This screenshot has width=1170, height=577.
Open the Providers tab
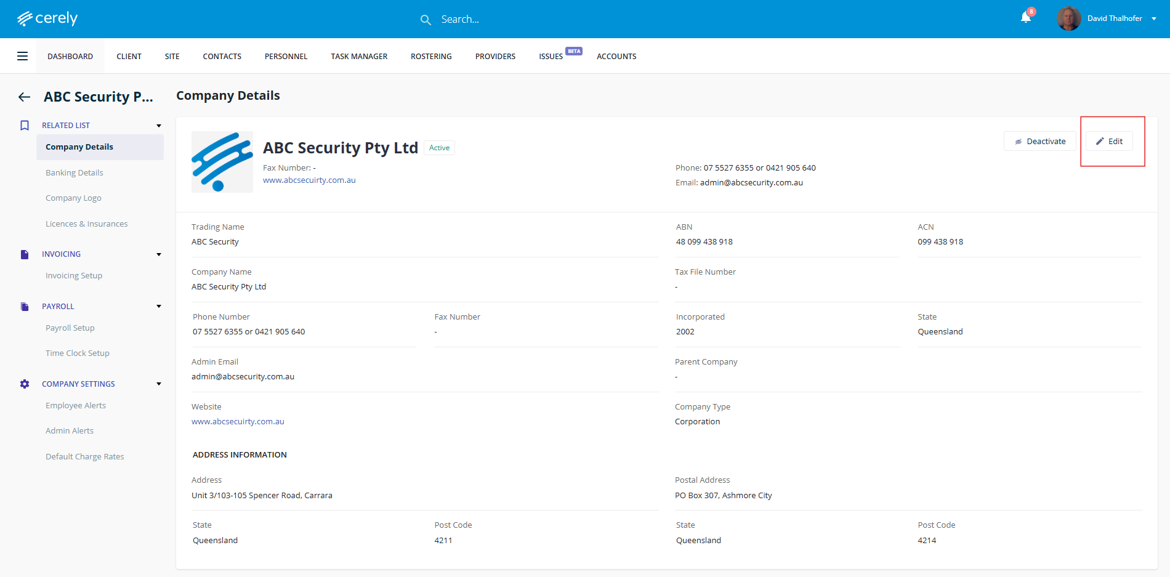pos(496,56)
